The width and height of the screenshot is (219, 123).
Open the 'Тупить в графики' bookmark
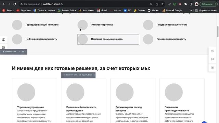[44, 10]
